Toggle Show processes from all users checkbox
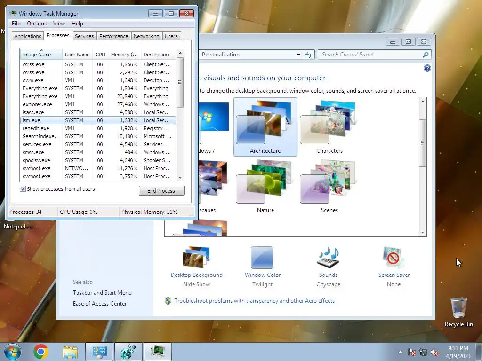Viewport: 482px width, 361px height. coord(23,189)
